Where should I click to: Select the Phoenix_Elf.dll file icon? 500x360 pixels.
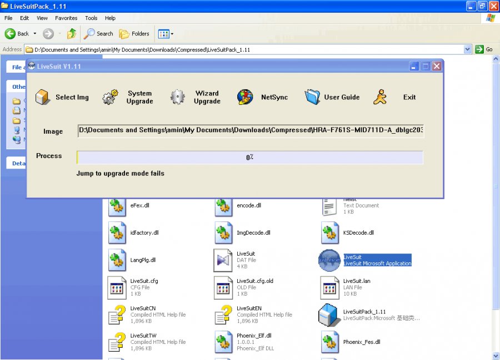(223, 342)
